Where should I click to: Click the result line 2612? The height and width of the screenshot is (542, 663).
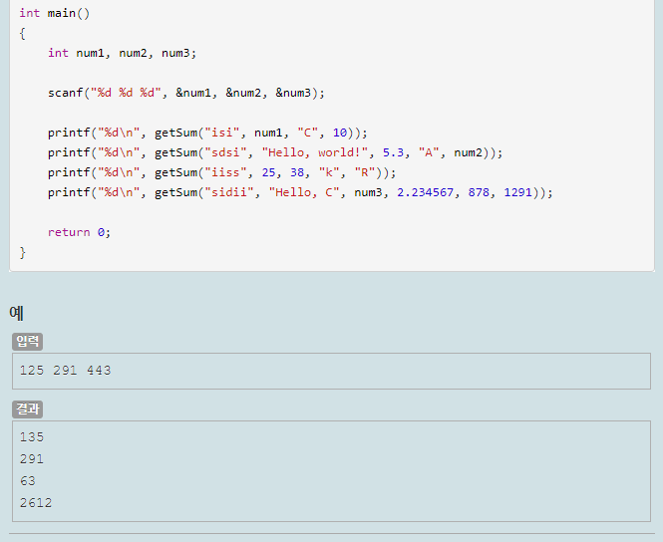36,503
